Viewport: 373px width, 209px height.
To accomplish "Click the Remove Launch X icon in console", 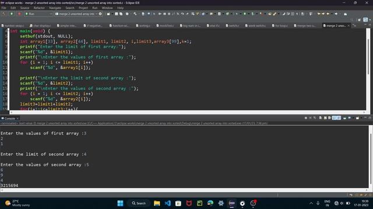I will point(310,118).
